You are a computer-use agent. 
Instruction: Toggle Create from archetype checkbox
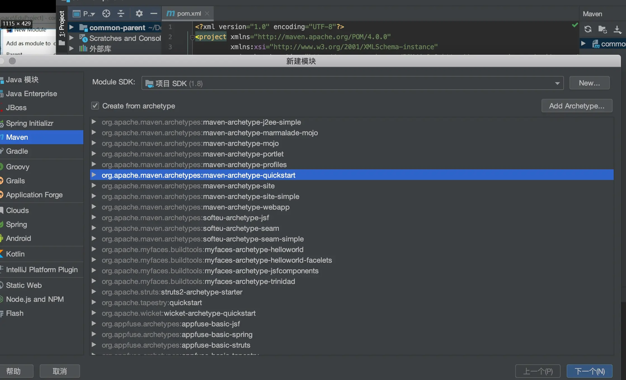point(95,106)
